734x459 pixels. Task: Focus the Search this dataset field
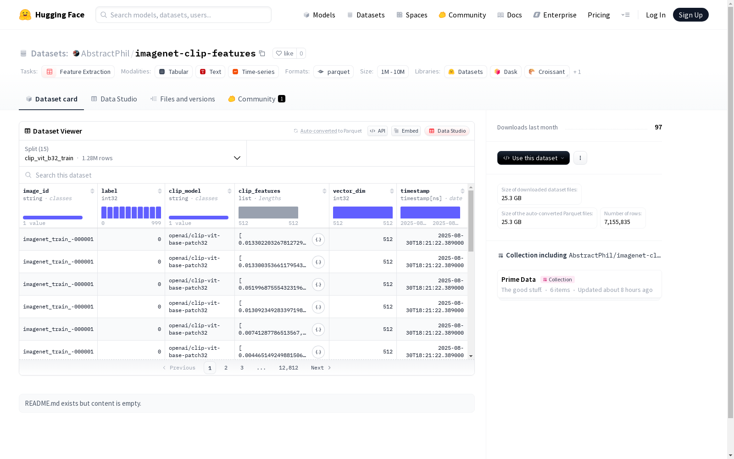[247, 175]
